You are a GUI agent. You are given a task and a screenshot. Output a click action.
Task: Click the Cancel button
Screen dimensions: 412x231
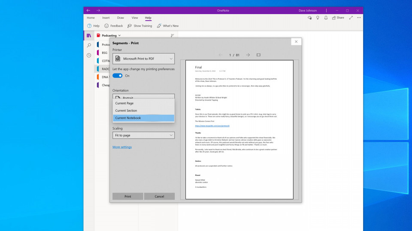tap(159, 196)
